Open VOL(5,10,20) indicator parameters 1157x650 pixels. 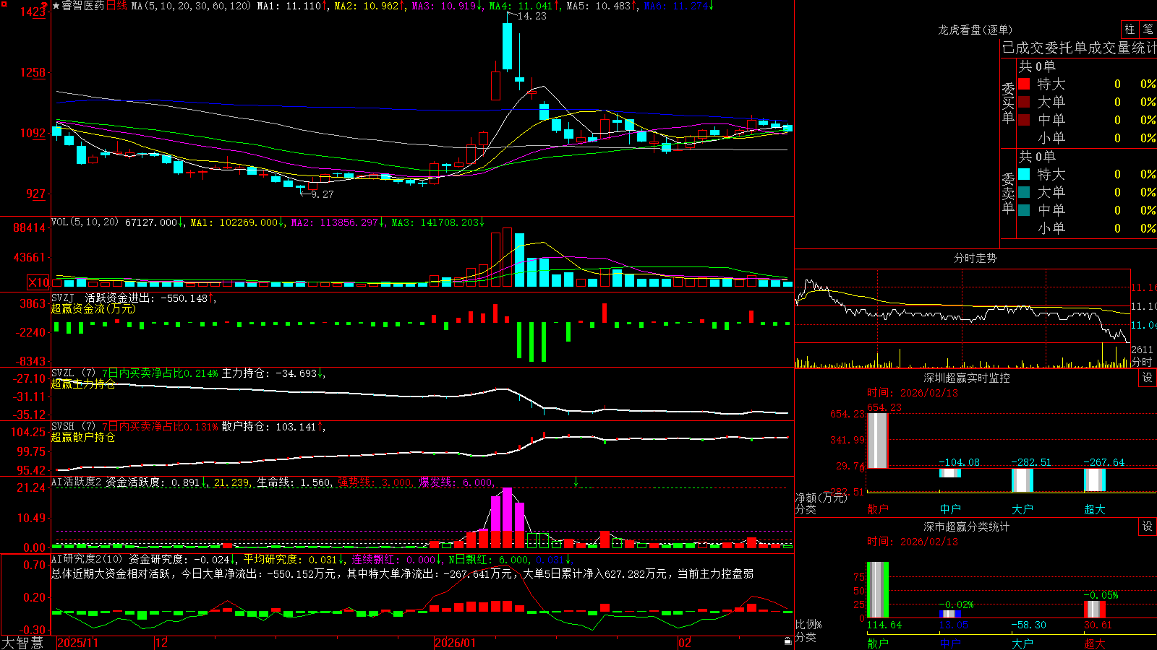click(x=85, y=222)
